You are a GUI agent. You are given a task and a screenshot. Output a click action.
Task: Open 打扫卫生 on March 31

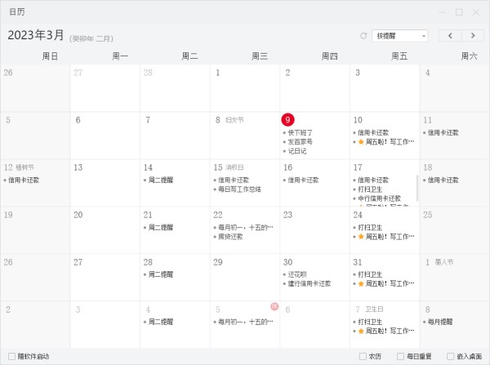pyautogui.click(x=370, y=274)
